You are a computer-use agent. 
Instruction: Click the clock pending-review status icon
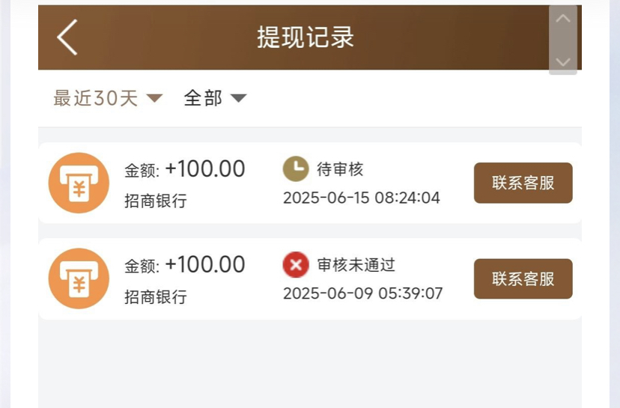click(296, 168)
